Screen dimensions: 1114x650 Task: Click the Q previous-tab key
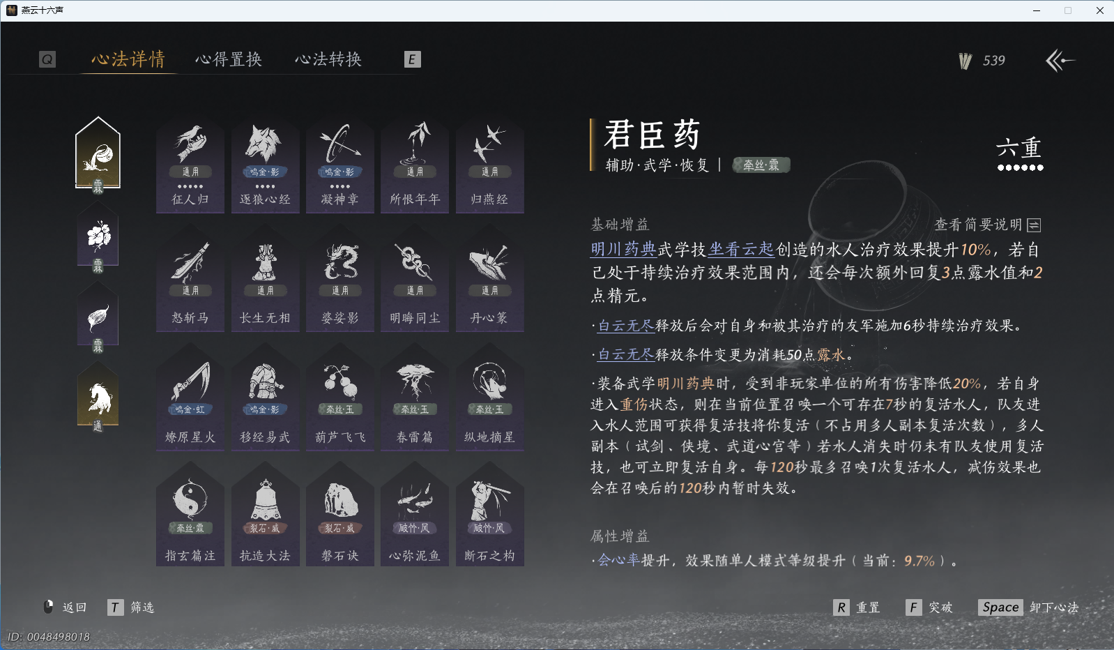point(47,59)
